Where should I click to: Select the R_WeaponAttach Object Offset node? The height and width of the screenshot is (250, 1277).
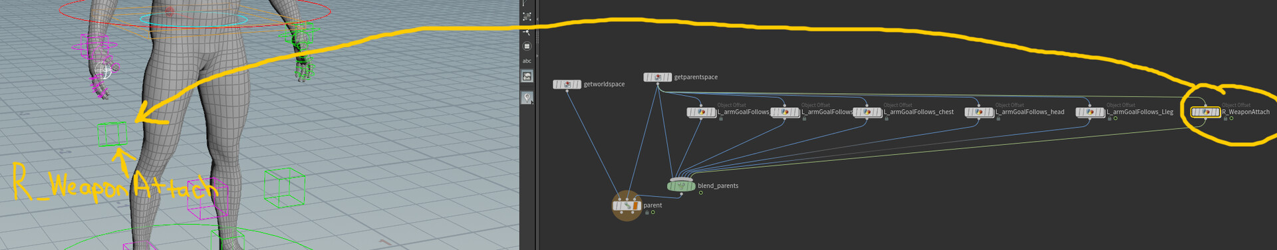point(1205,112)
